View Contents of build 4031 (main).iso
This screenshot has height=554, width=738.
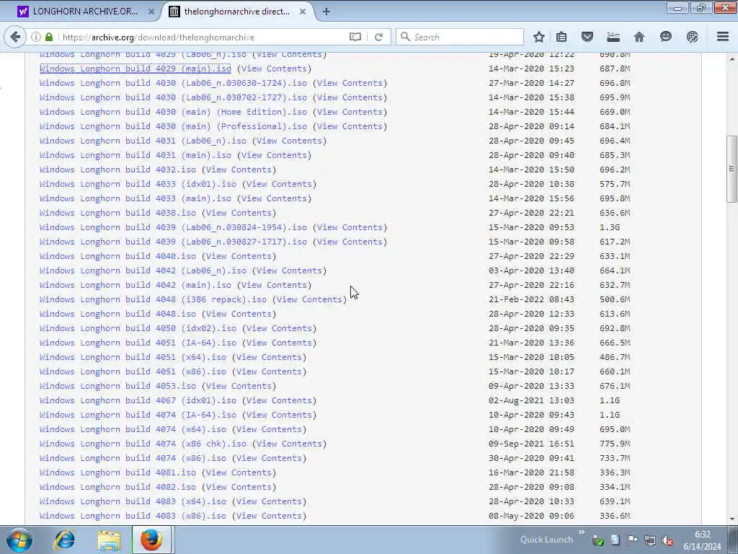click(x=273, y=155)
